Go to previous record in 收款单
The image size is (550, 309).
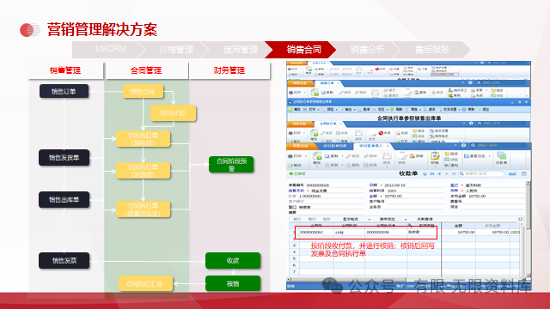439,173
